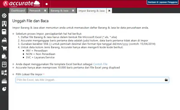
Task: Open the reports pie chart icon
Action: (x=4, y=89)
